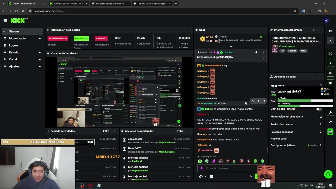Click the wrench icon in the right sidebar

(x=330, y=112)
